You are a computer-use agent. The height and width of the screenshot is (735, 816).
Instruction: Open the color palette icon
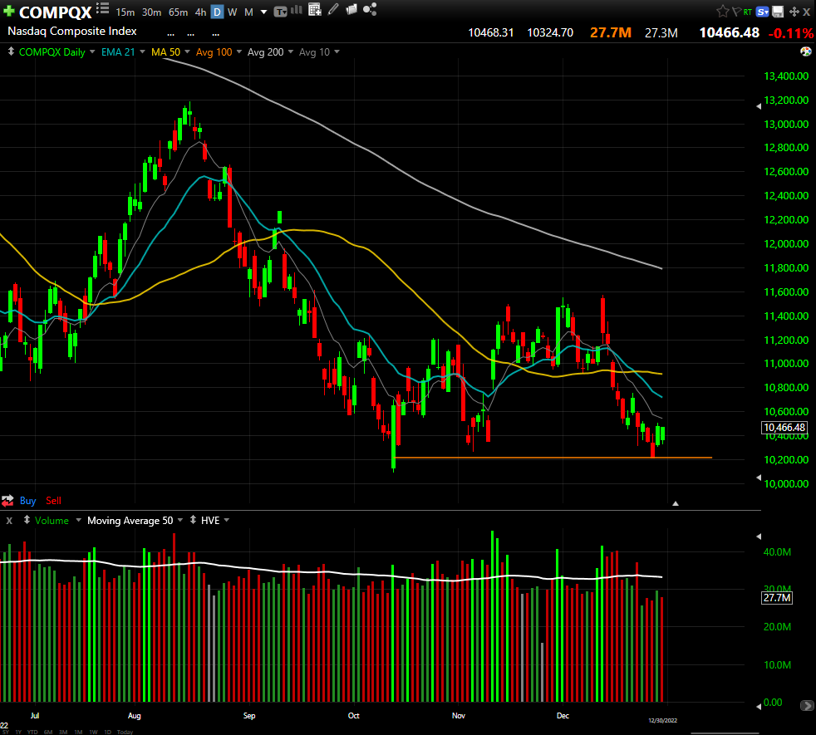pos(805,51)
